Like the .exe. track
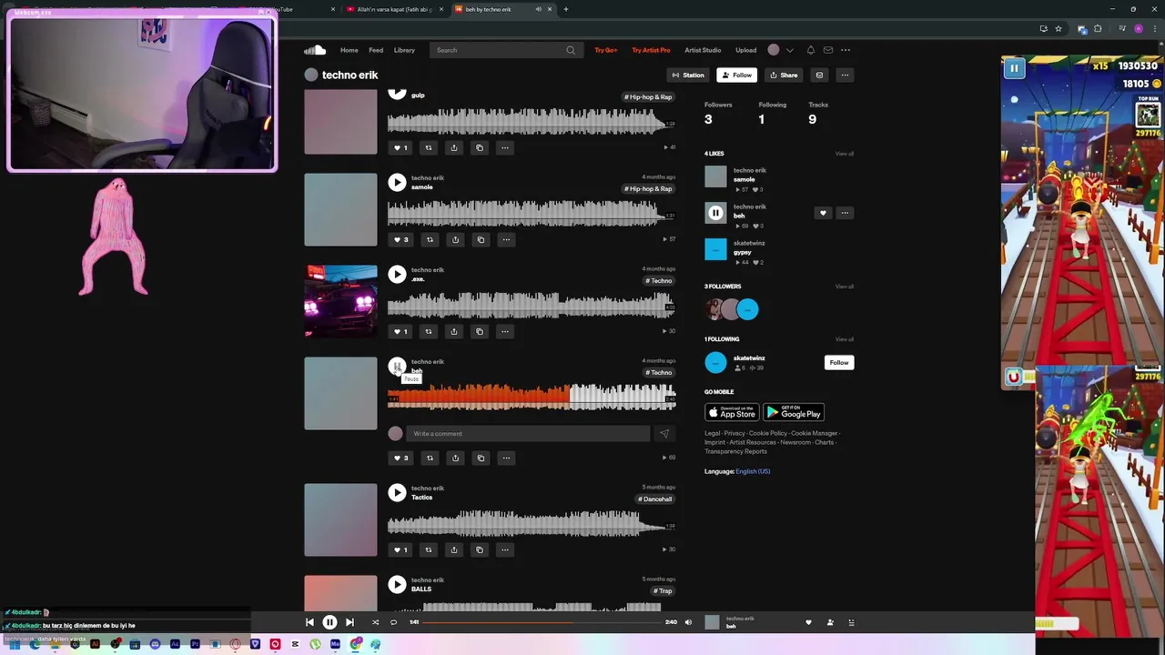The height and width of the screenshot is (655, 1165). (400, 331)
